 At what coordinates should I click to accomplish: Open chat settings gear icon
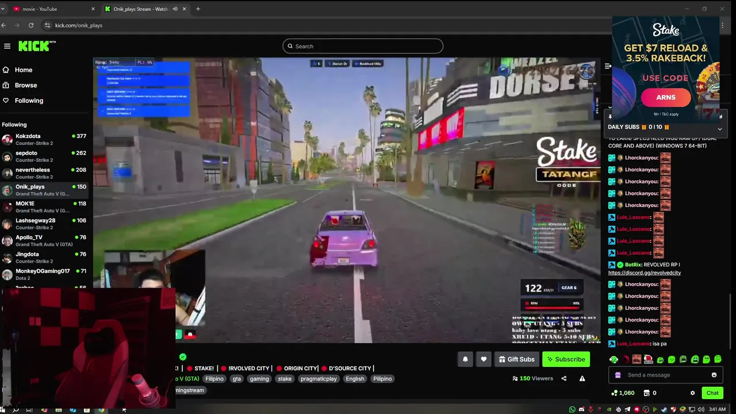coord(692,393)
